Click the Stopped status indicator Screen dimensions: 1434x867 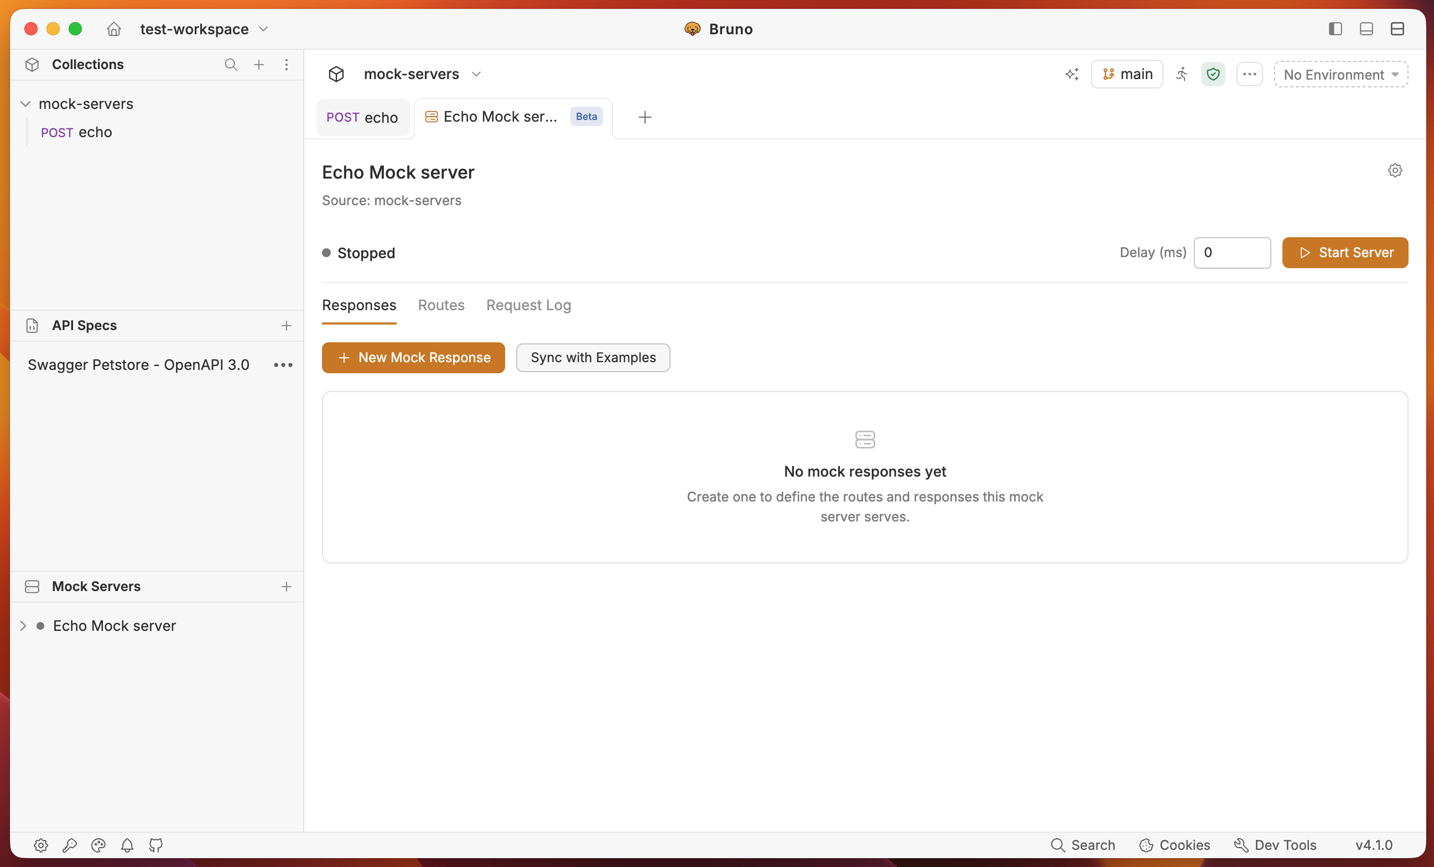pyautogui.click(x=358, y=253)
